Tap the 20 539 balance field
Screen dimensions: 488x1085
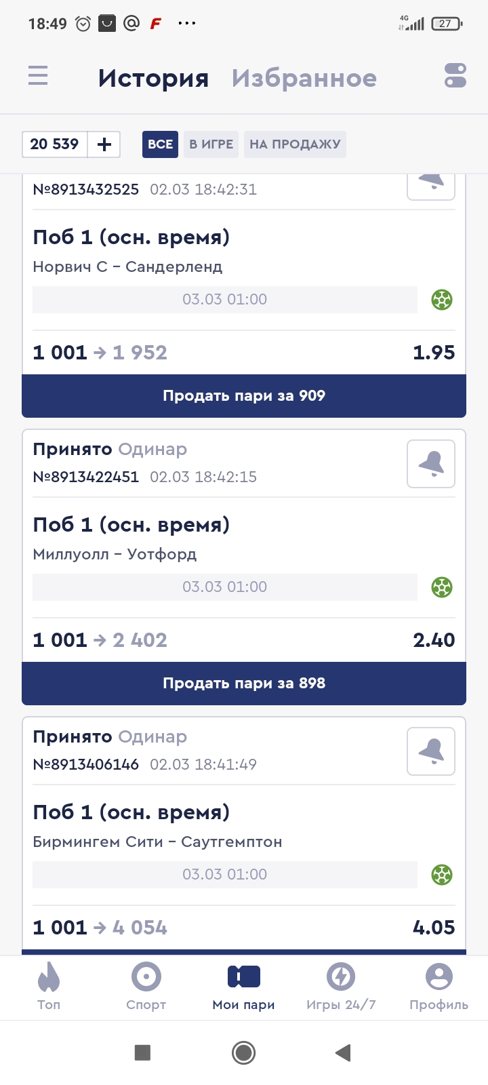[x=55, y=144]
